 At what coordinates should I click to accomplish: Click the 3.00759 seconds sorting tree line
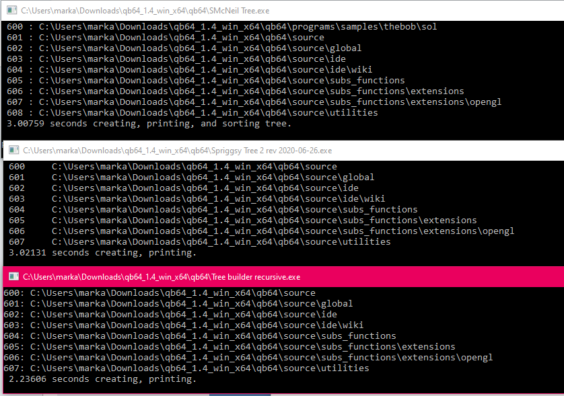click(149, 124)
